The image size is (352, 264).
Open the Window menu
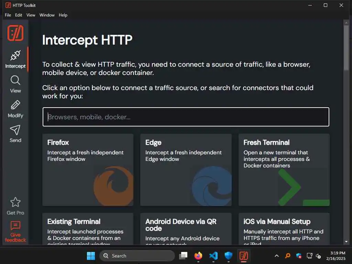click(x=47, y=15)
